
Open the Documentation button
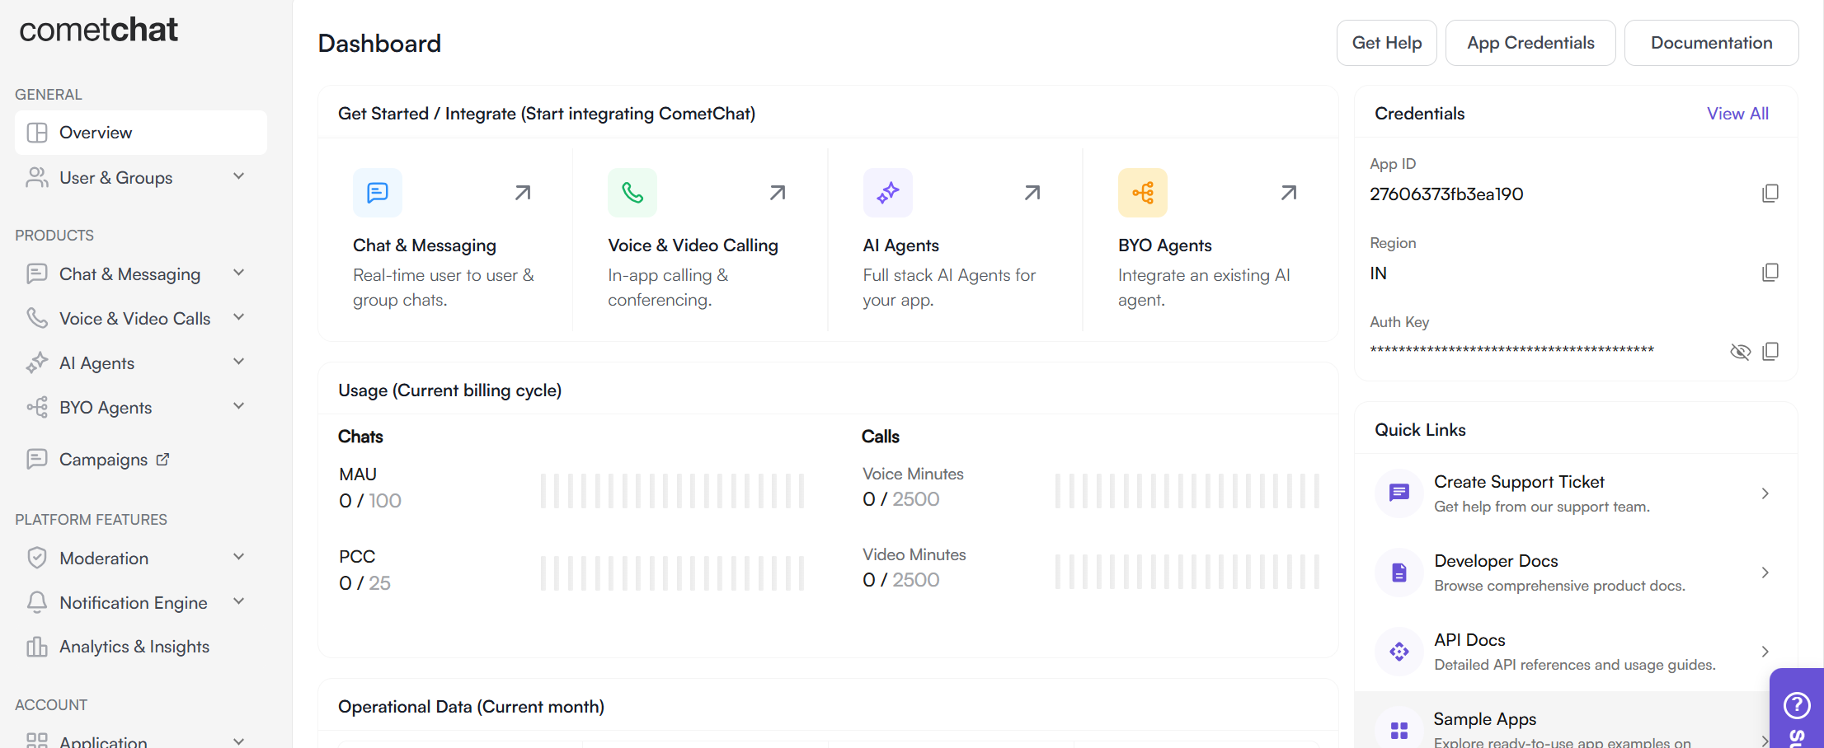[1711, 43]
